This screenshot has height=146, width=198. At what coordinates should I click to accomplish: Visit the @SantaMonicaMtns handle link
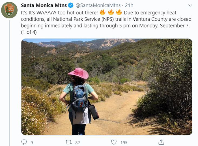[x=98, y=5]
